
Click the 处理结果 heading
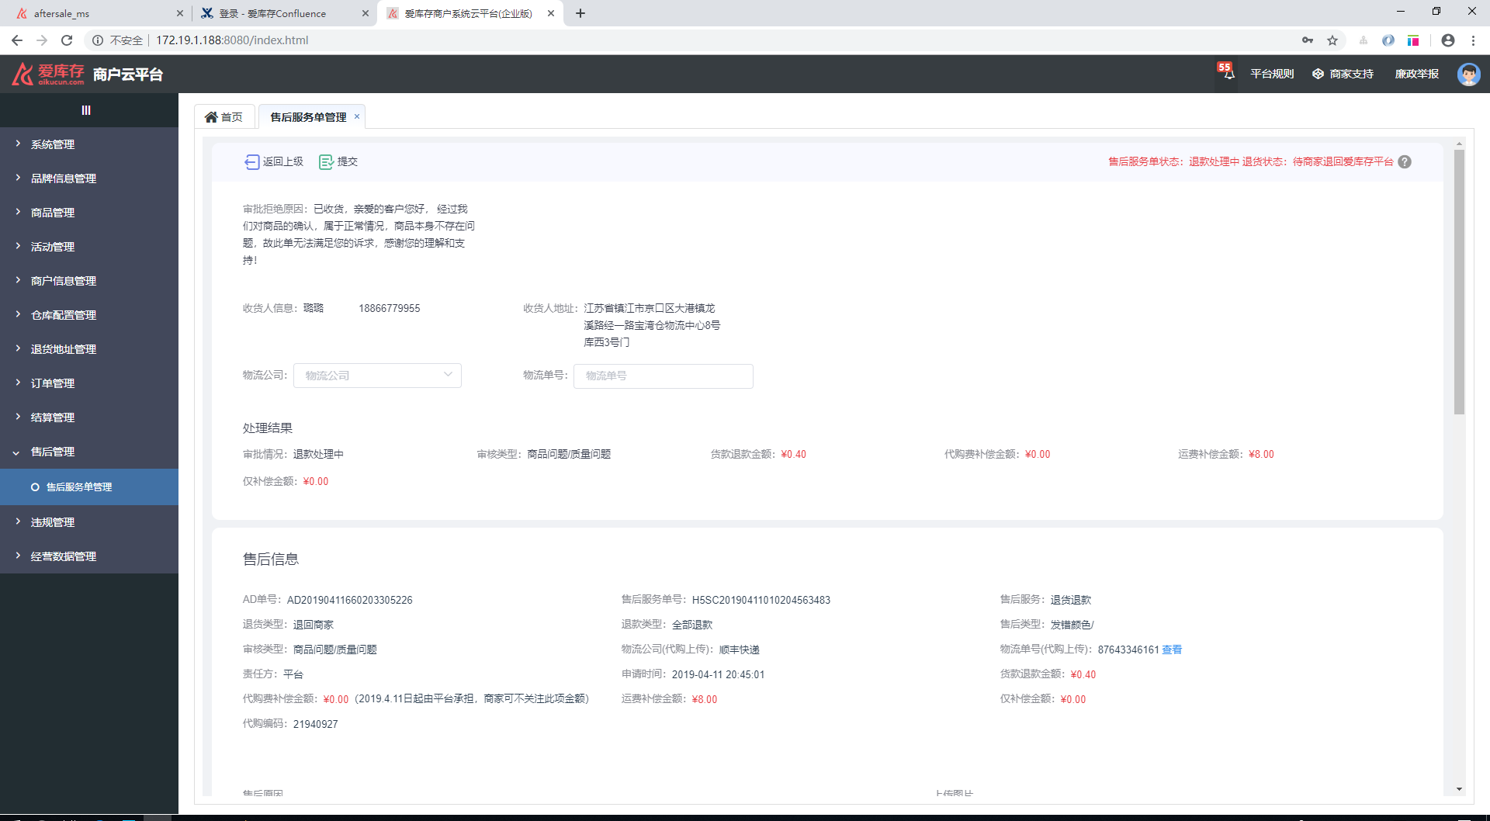pos(268,428)
